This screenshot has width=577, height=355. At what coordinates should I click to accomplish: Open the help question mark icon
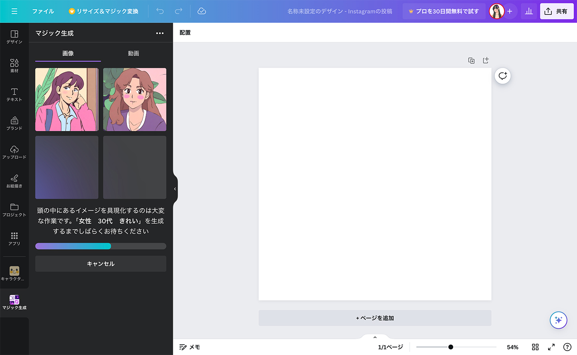567,347
